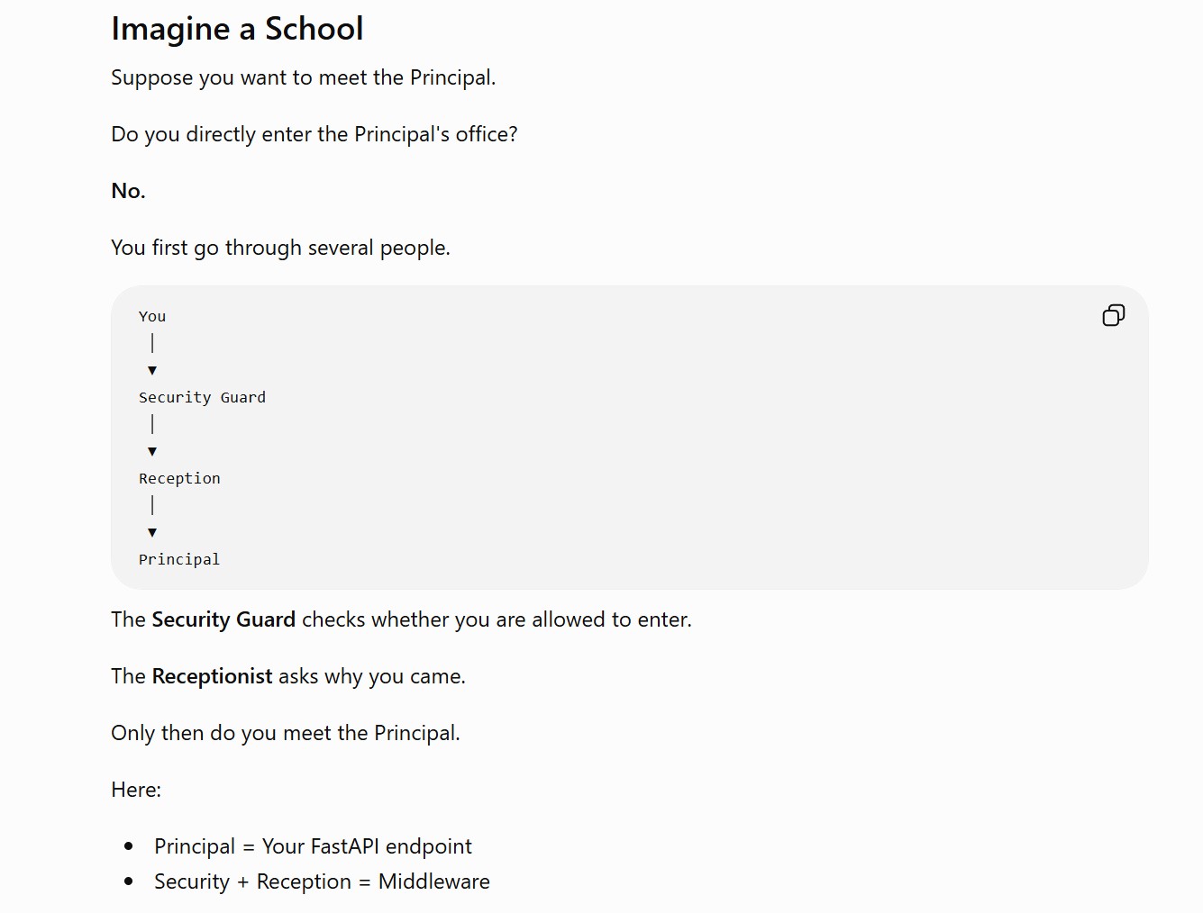Click bullet 'Security + Reception = Middleware'
1203x913 pixels.
(x=322, y=881)
